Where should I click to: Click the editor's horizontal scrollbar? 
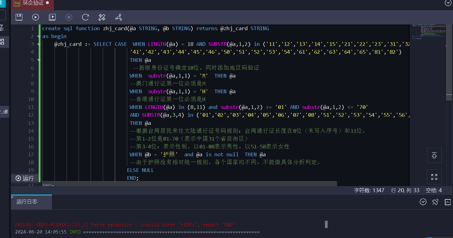coord(189,183)
